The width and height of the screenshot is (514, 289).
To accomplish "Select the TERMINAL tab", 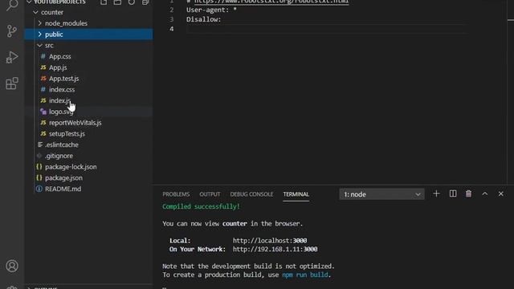I will [296, 194].
